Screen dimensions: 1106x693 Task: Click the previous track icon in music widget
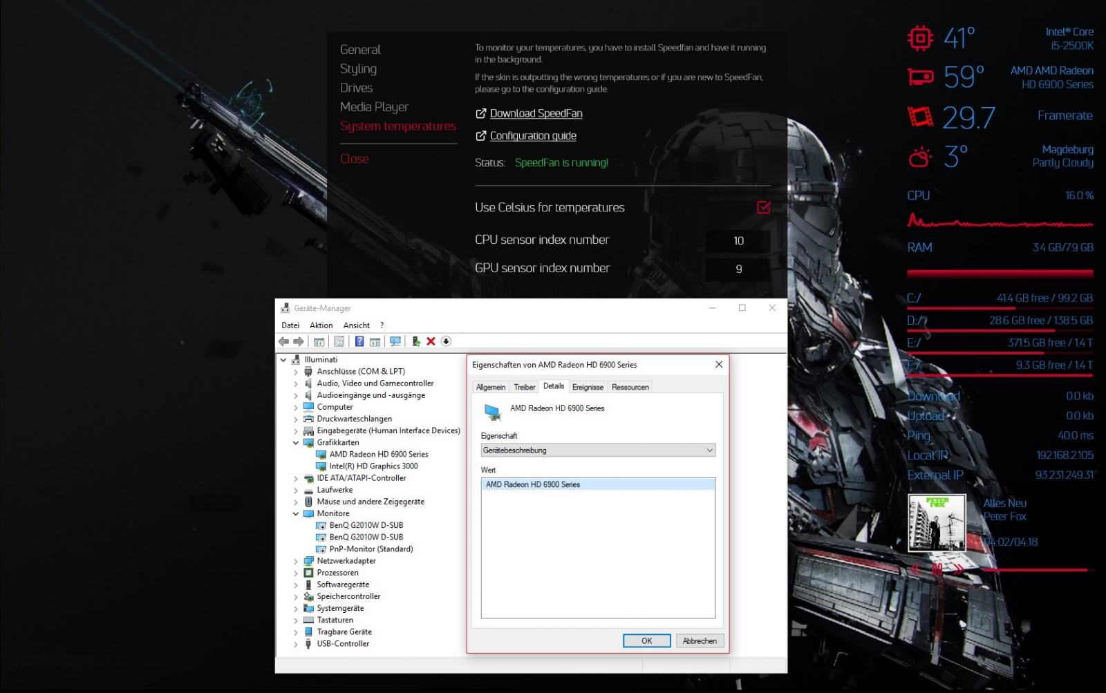click(916, 570)
